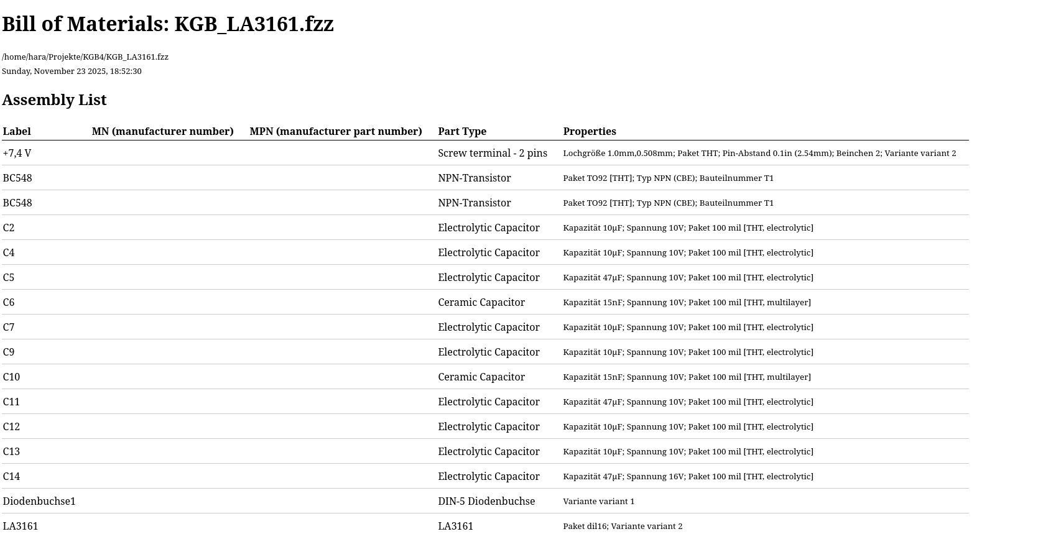This screenshot has height=534, width=1038.
Task: Click the KGB_LA3161.fzz file path text
Action: [85, 57]
